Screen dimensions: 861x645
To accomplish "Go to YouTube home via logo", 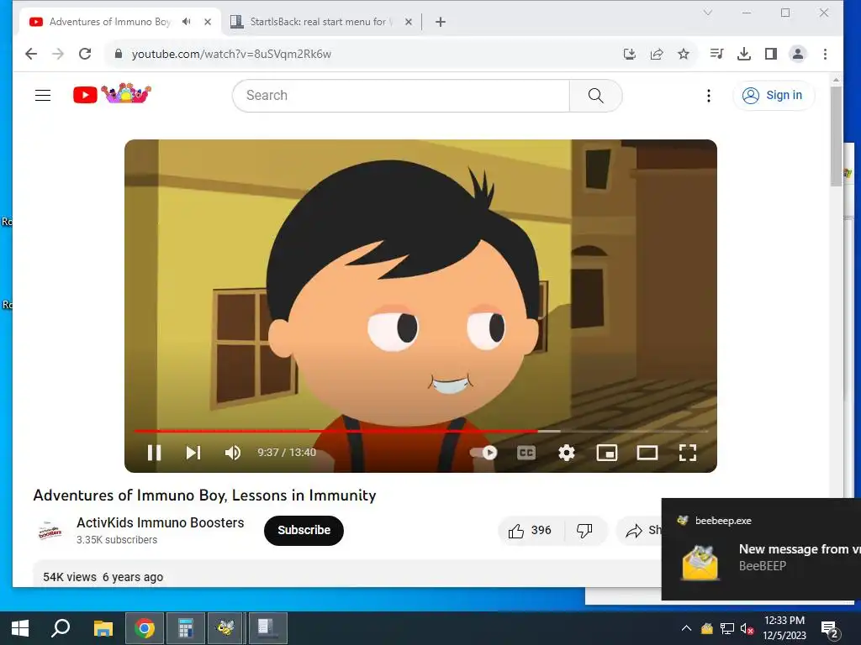I will 112,94.
